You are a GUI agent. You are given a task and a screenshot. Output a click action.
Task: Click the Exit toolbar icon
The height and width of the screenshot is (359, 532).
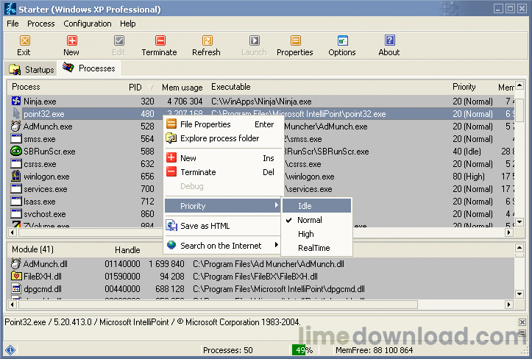pos(24,46)
